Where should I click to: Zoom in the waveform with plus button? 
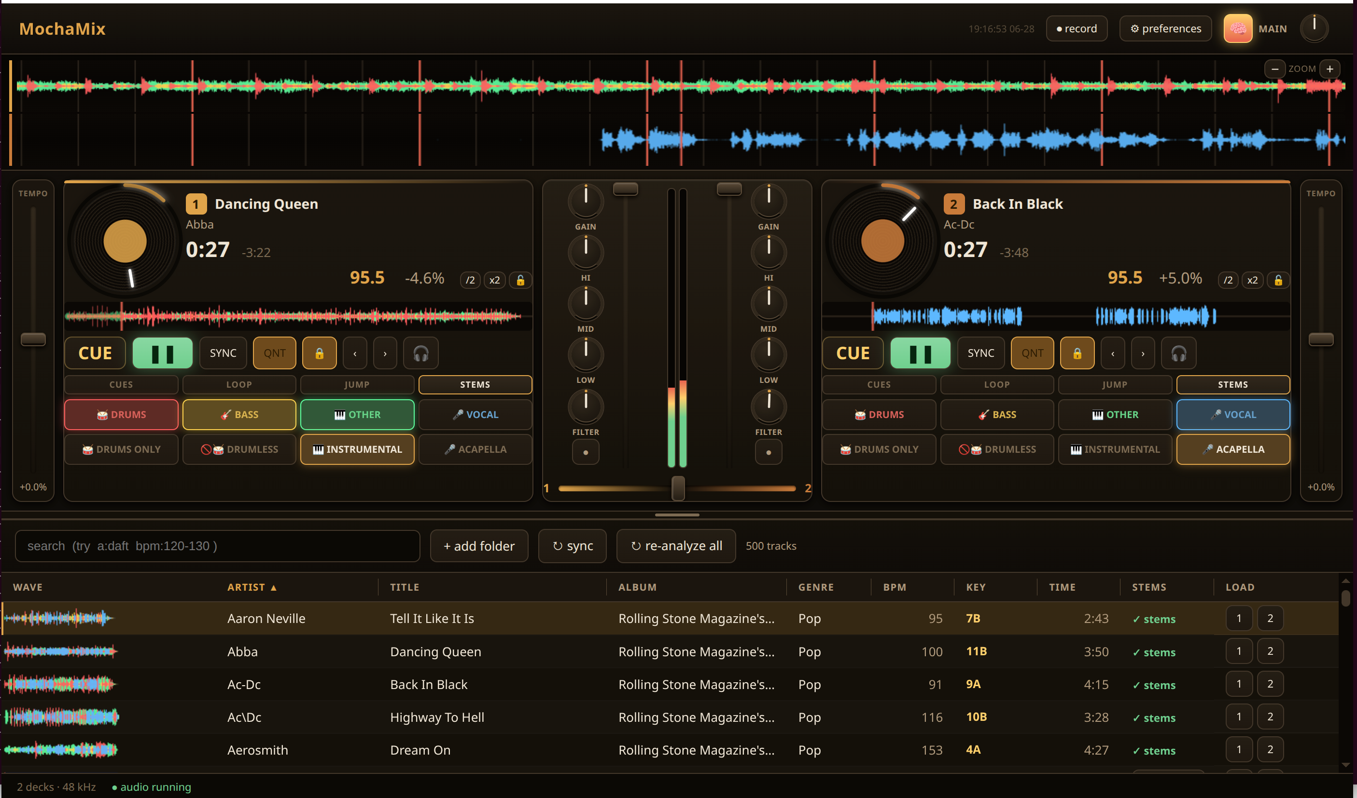tap(1329, 69)
